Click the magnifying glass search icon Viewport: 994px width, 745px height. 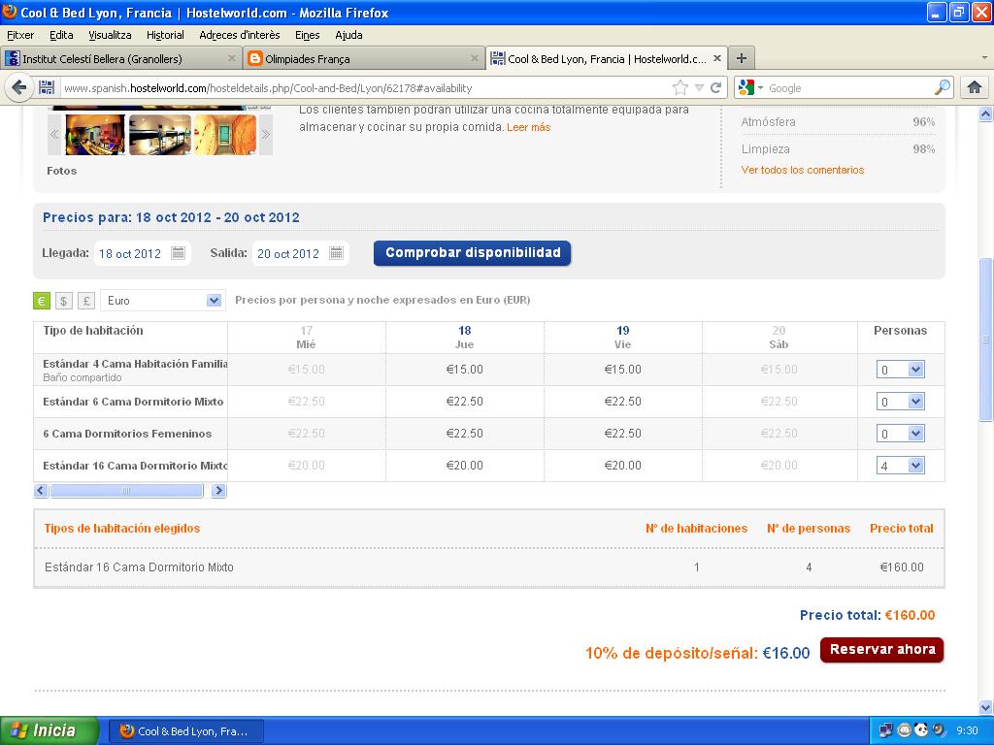point(943,87)
